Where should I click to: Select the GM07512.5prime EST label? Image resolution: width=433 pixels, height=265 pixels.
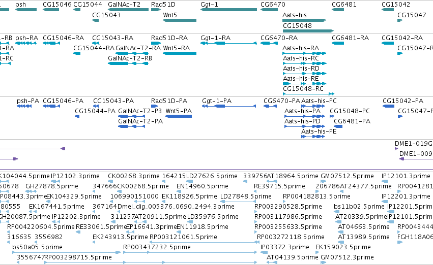tap(347, 176)
